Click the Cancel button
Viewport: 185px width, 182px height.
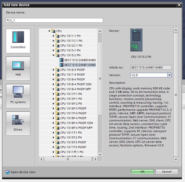coord(167,172)
